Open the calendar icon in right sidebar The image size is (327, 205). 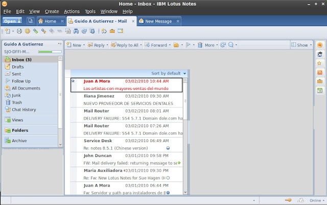tap(320, 90)
